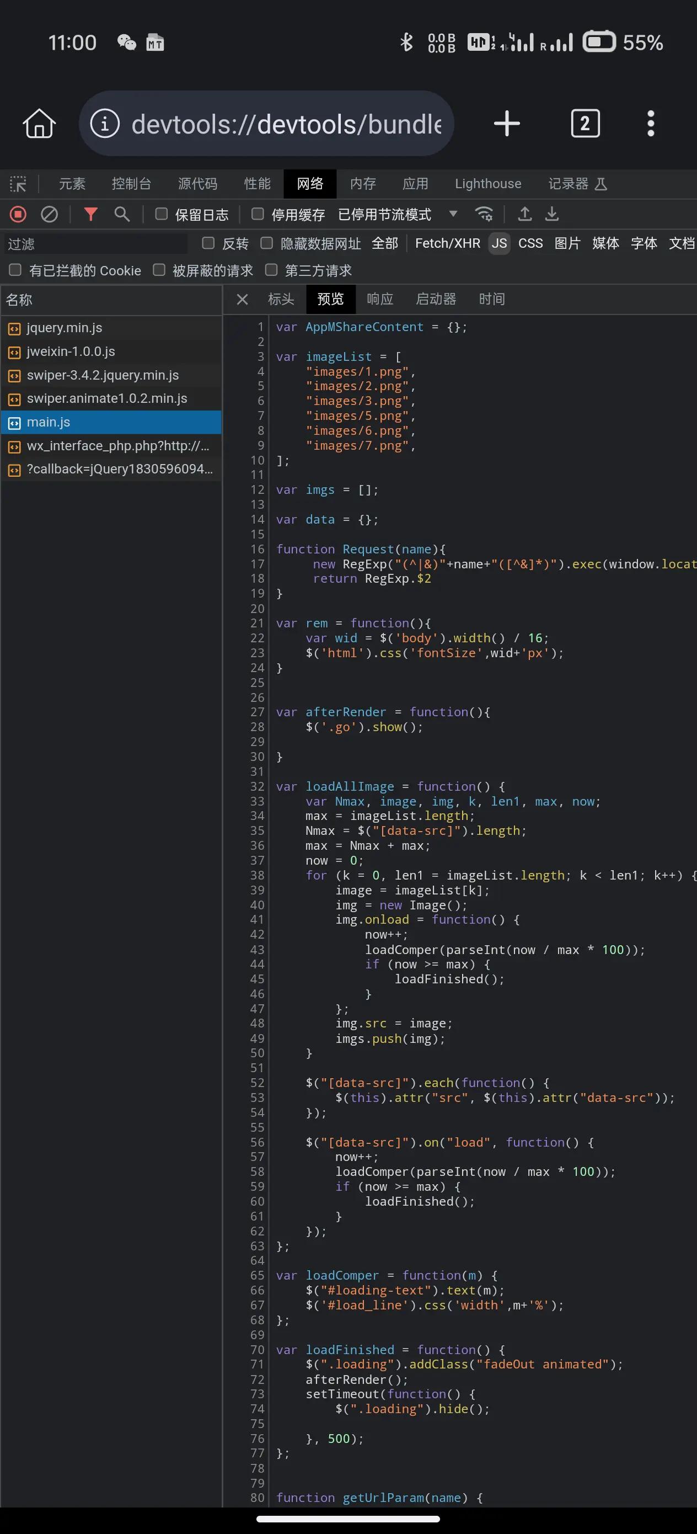Toggle the Invert checkbox (反转)
Screen dimensions: 697x1534
click(x=208, y=242)
